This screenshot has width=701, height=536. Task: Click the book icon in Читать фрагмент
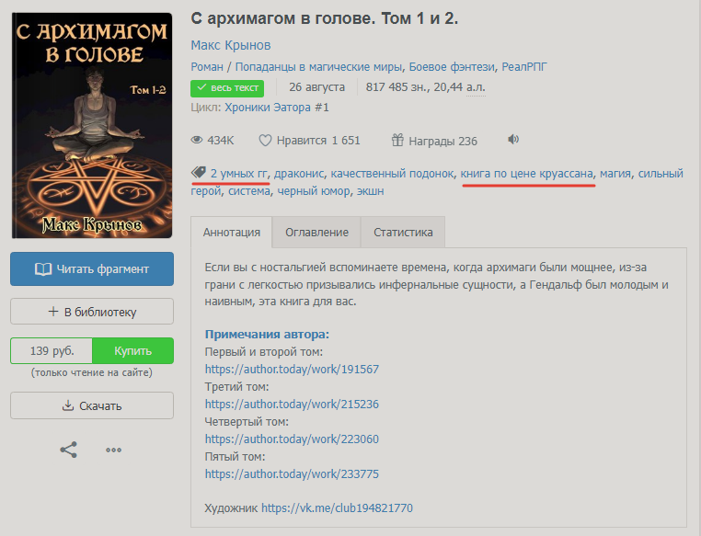[x=43, y=268]
